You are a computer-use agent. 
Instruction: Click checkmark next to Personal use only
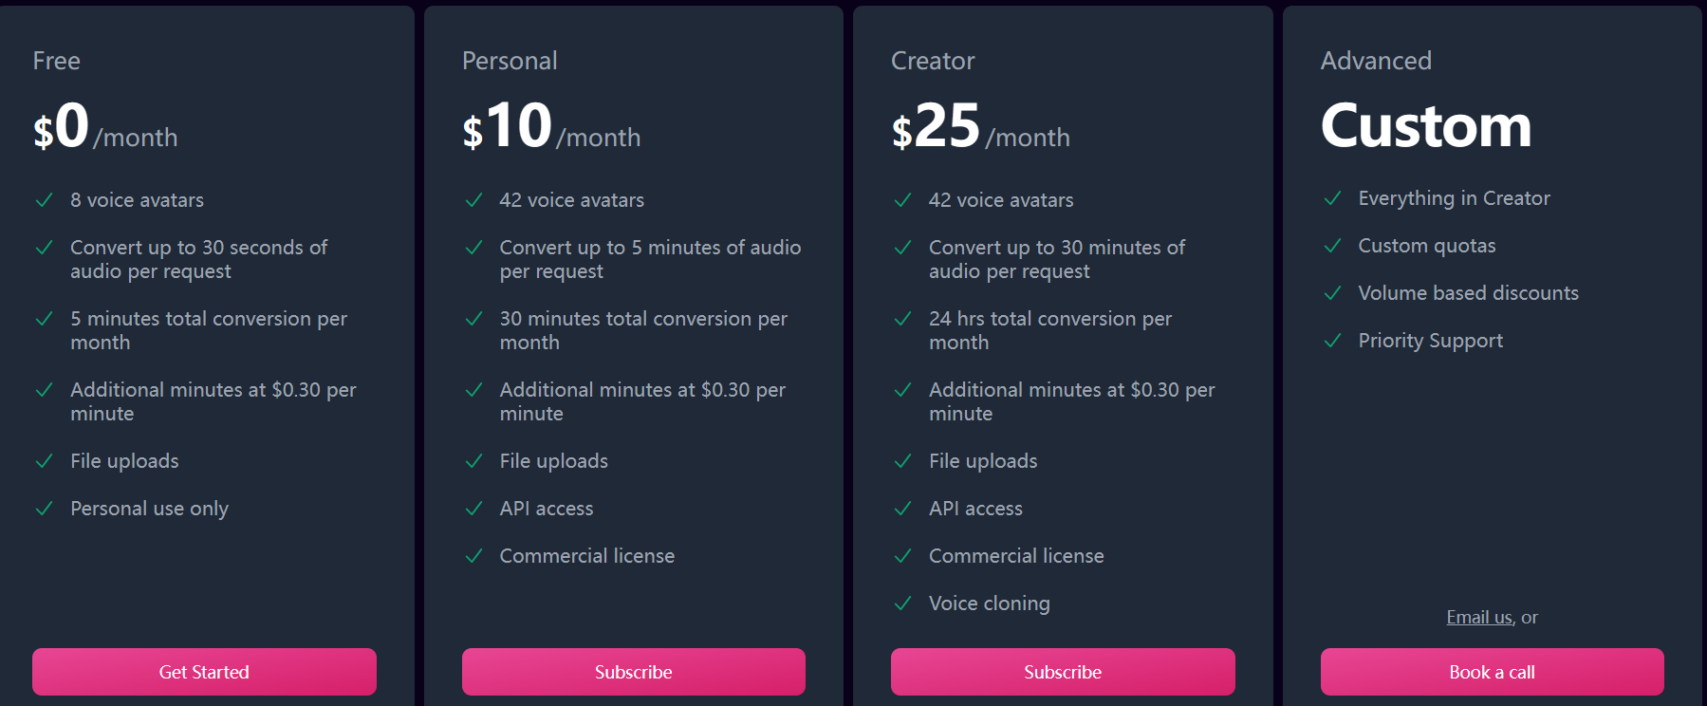click(x=44, y=509)
